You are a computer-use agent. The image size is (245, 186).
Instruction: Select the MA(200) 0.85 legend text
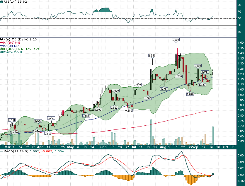(x=12, y=43)
